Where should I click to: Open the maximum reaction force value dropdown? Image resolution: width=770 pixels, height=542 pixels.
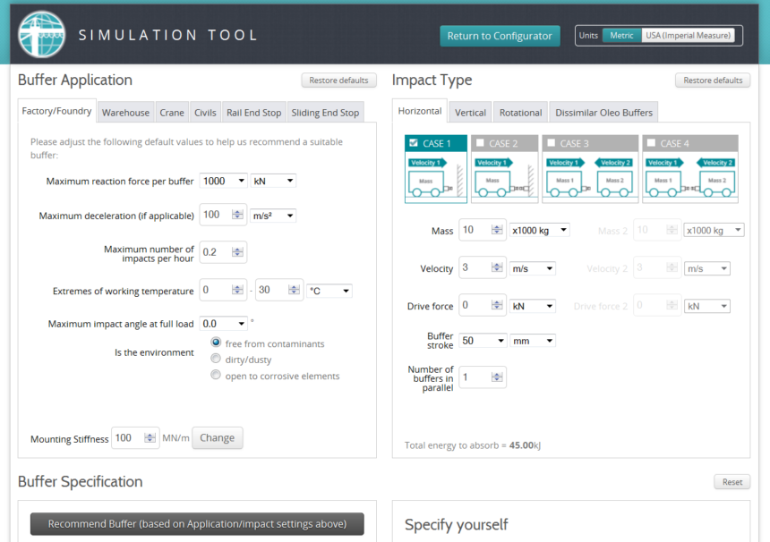coord(224,181)
